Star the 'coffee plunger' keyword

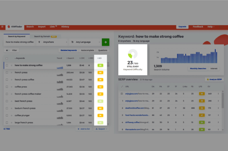[11, 115]
